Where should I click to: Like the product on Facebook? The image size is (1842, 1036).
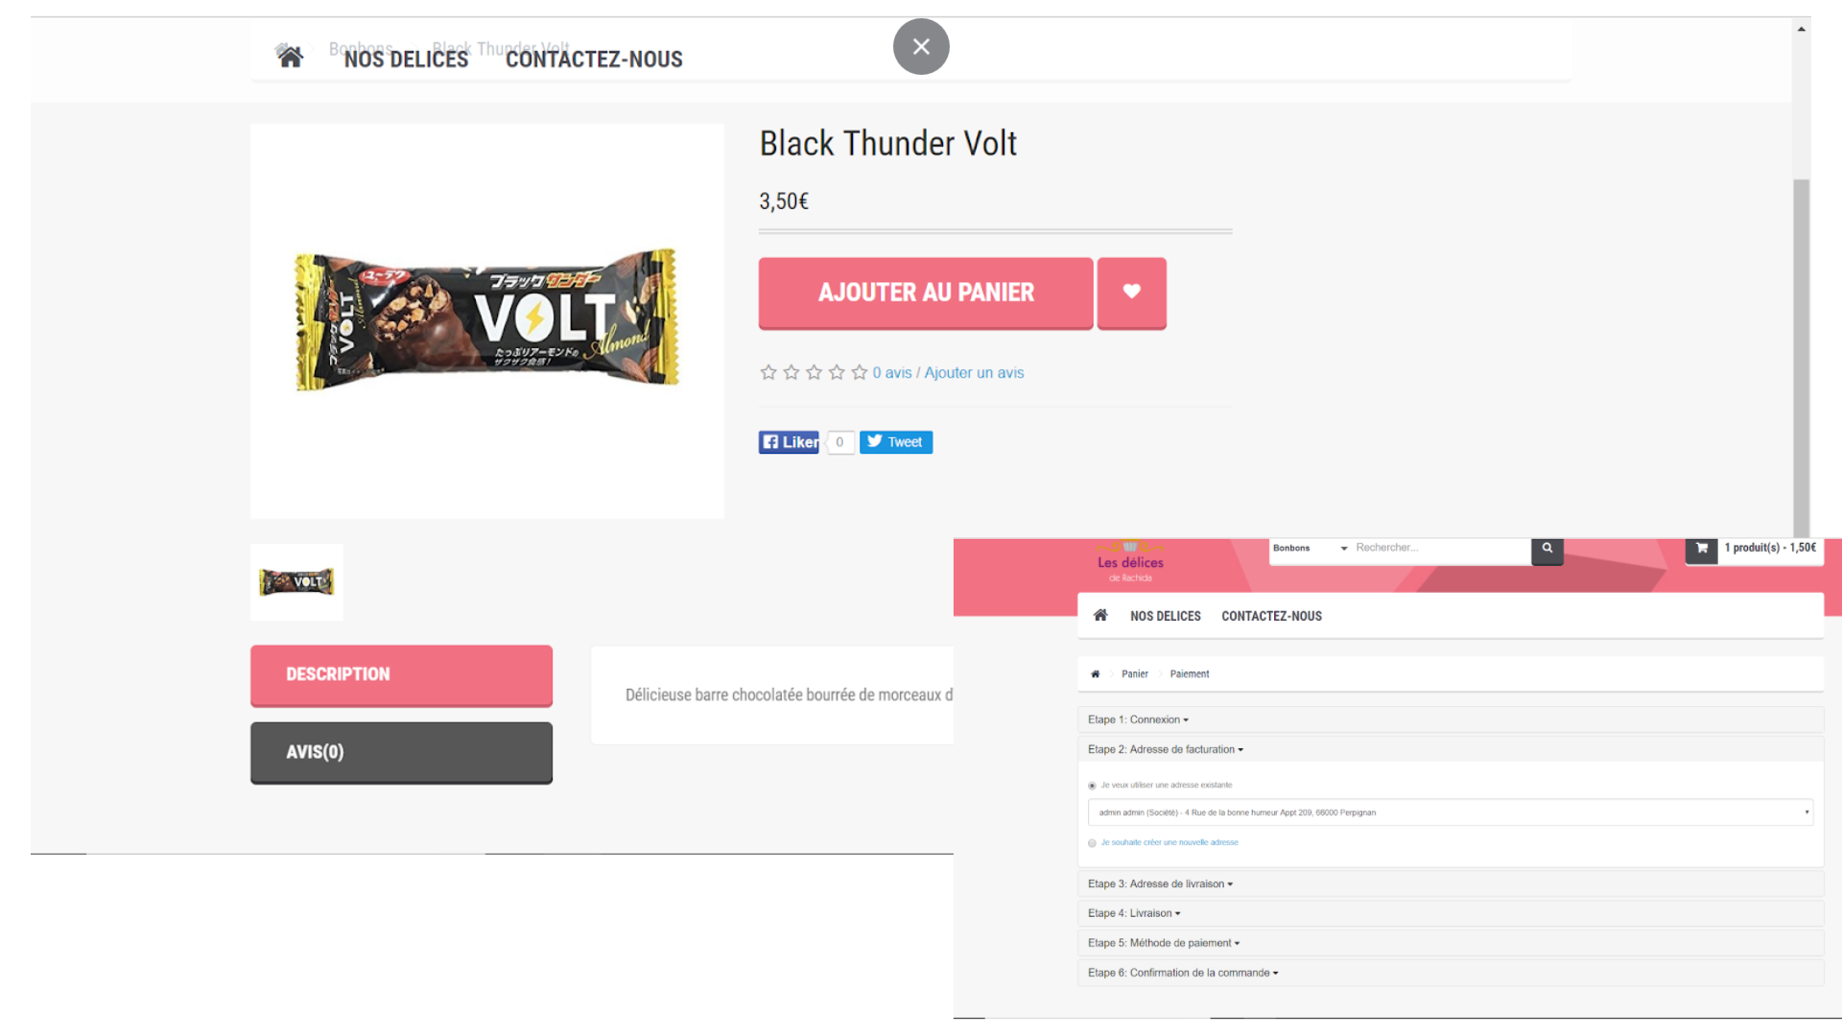(x=788, y=441)
